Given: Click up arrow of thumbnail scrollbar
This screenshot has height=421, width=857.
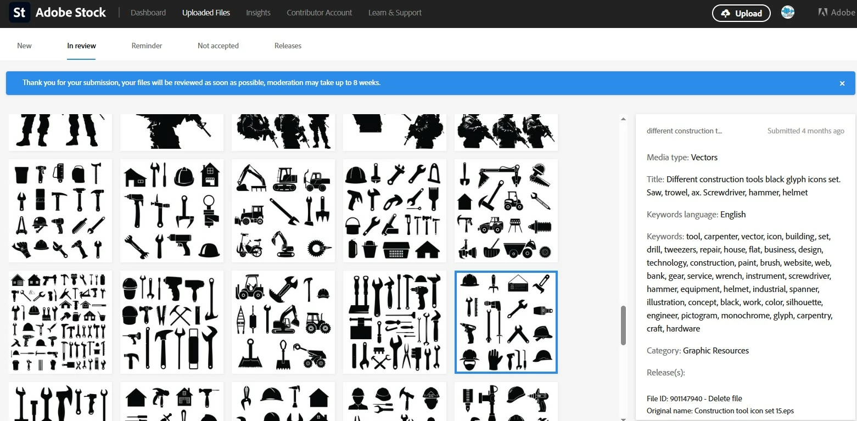Looking at the screenshot, I should coord(623,119).
